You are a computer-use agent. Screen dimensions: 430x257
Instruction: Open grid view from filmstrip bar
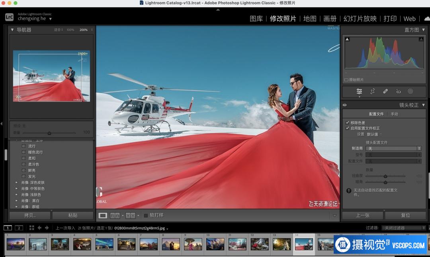pyautogui.click(x=32, y=228)
